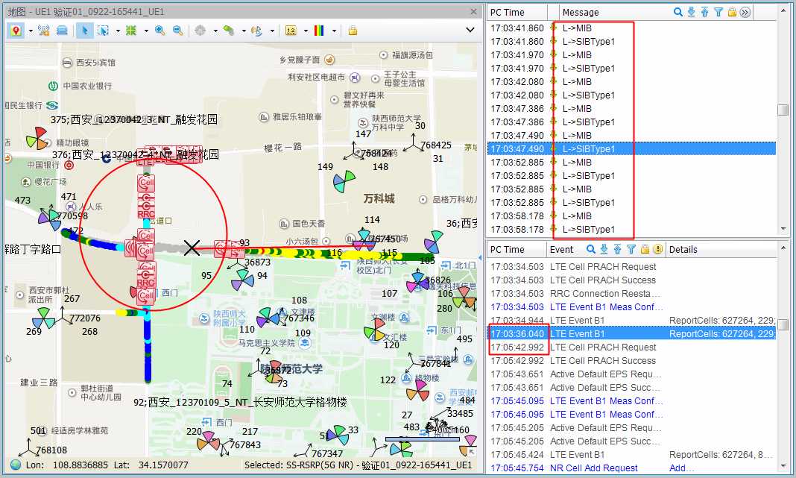Click the warning icon in Event panel header
This screenshot has height=478, width=796.
657,249
